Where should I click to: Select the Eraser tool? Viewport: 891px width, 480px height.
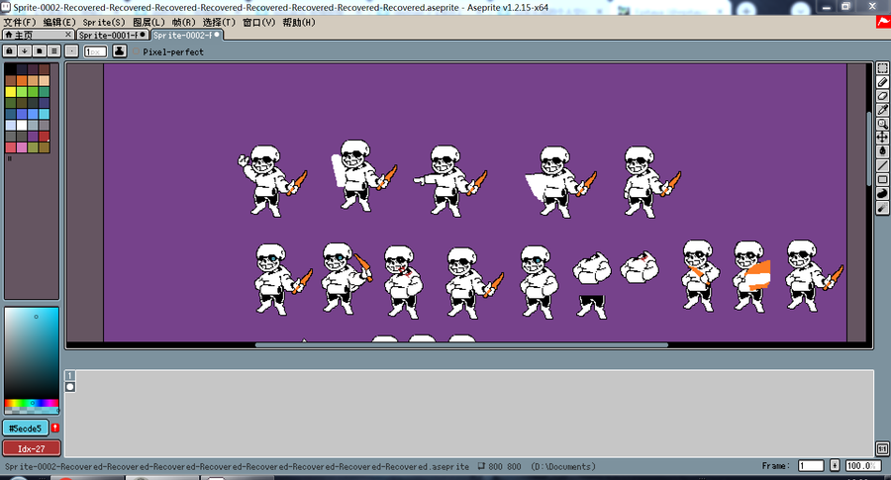point(882,96)
